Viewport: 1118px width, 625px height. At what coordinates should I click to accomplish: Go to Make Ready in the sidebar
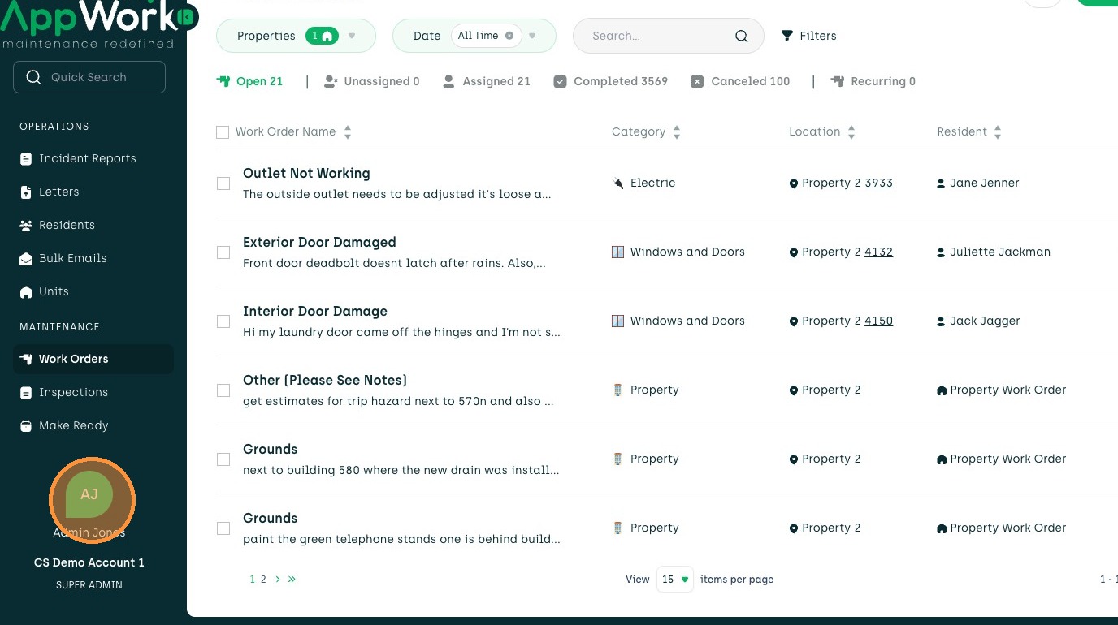click(x=64, y=426)
